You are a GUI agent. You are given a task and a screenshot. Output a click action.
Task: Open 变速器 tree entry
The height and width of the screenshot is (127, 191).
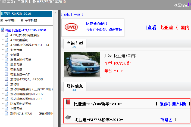pyautogui.click(x=15, y=55)
